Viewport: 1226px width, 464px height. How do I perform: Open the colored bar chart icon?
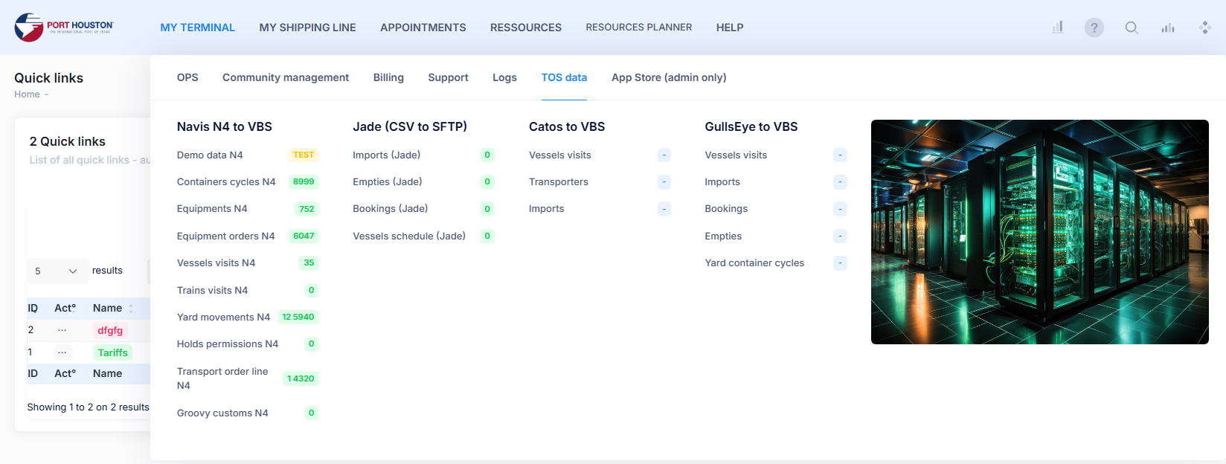pyautogui.click(x=1057, y=28)
